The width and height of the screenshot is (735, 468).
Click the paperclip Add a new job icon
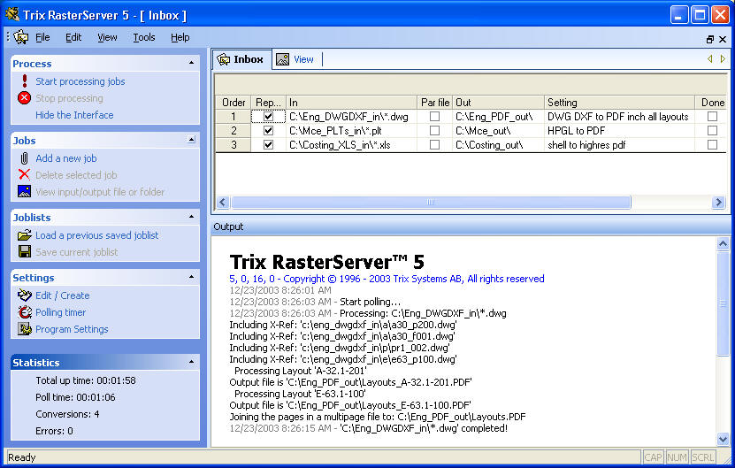(25, 158)
